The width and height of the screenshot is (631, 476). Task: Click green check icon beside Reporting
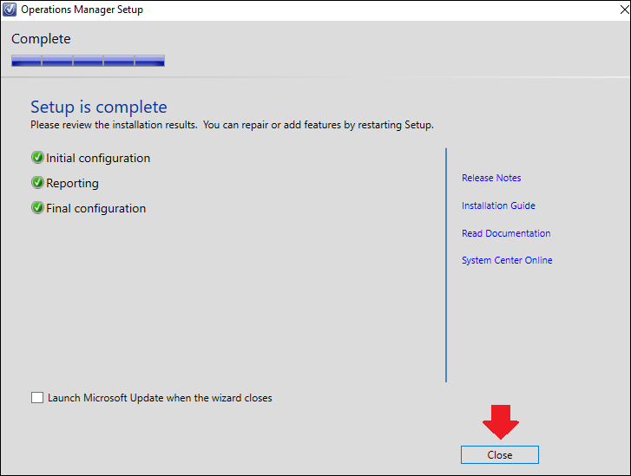pyautogui.click(x=37, y=183)
